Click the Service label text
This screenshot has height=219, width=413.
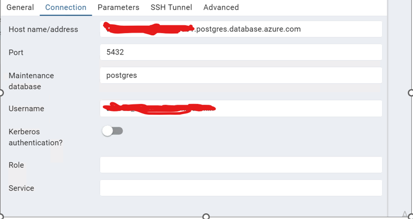point(21,188)
